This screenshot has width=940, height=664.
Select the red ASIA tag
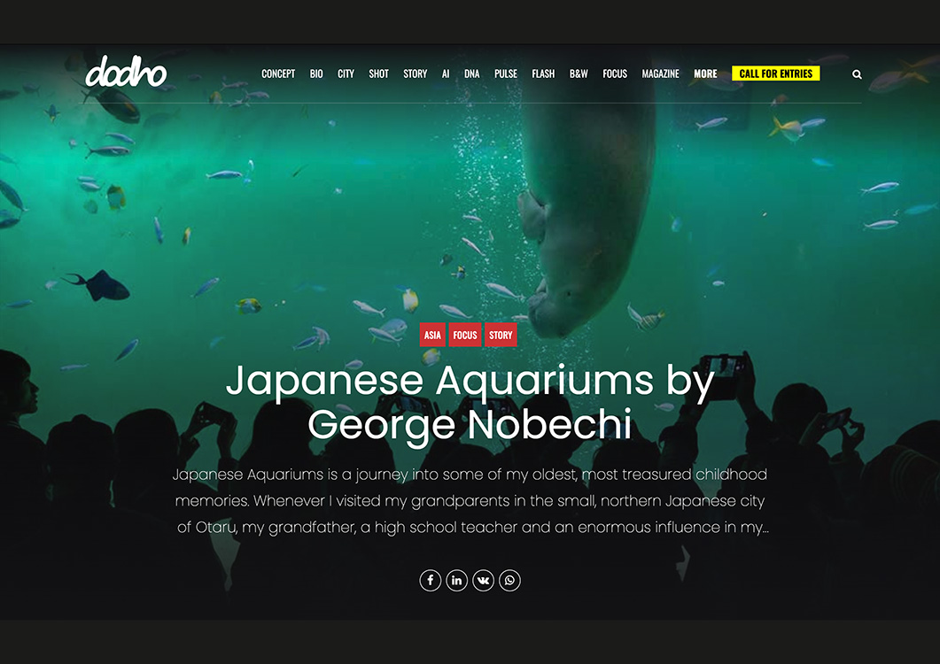(x=432, y=335)
